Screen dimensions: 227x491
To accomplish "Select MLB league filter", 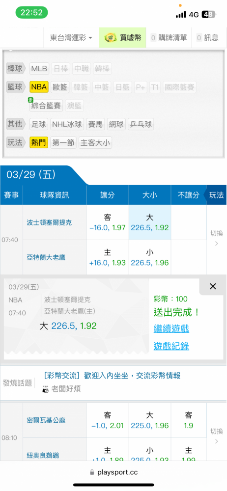I will 39,69.
